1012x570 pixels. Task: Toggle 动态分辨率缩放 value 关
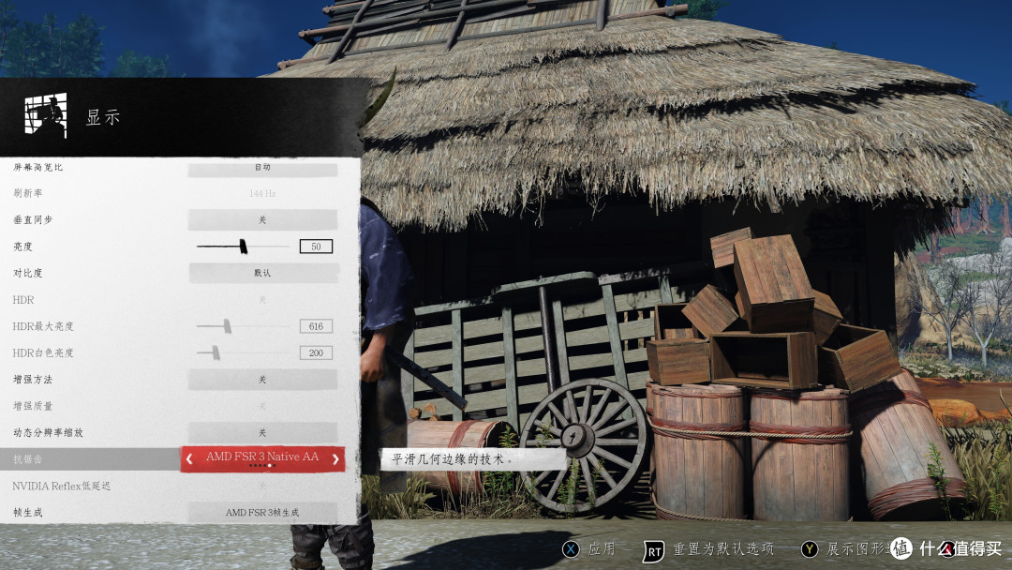[x=262, y=432]
